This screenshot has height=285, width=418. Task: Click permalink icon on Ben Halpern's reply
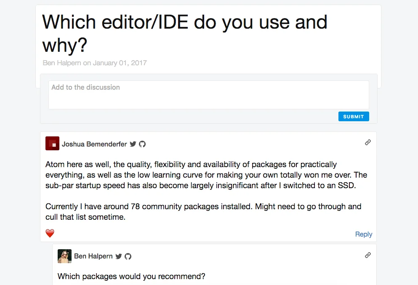point(368,255)
